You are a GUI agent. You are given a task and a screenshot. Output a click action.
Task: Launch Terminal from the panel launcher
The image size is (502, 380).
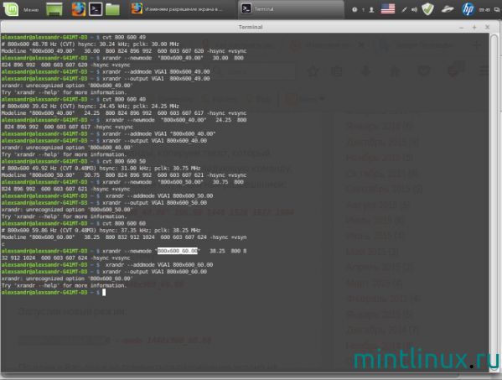coord(96,9)
